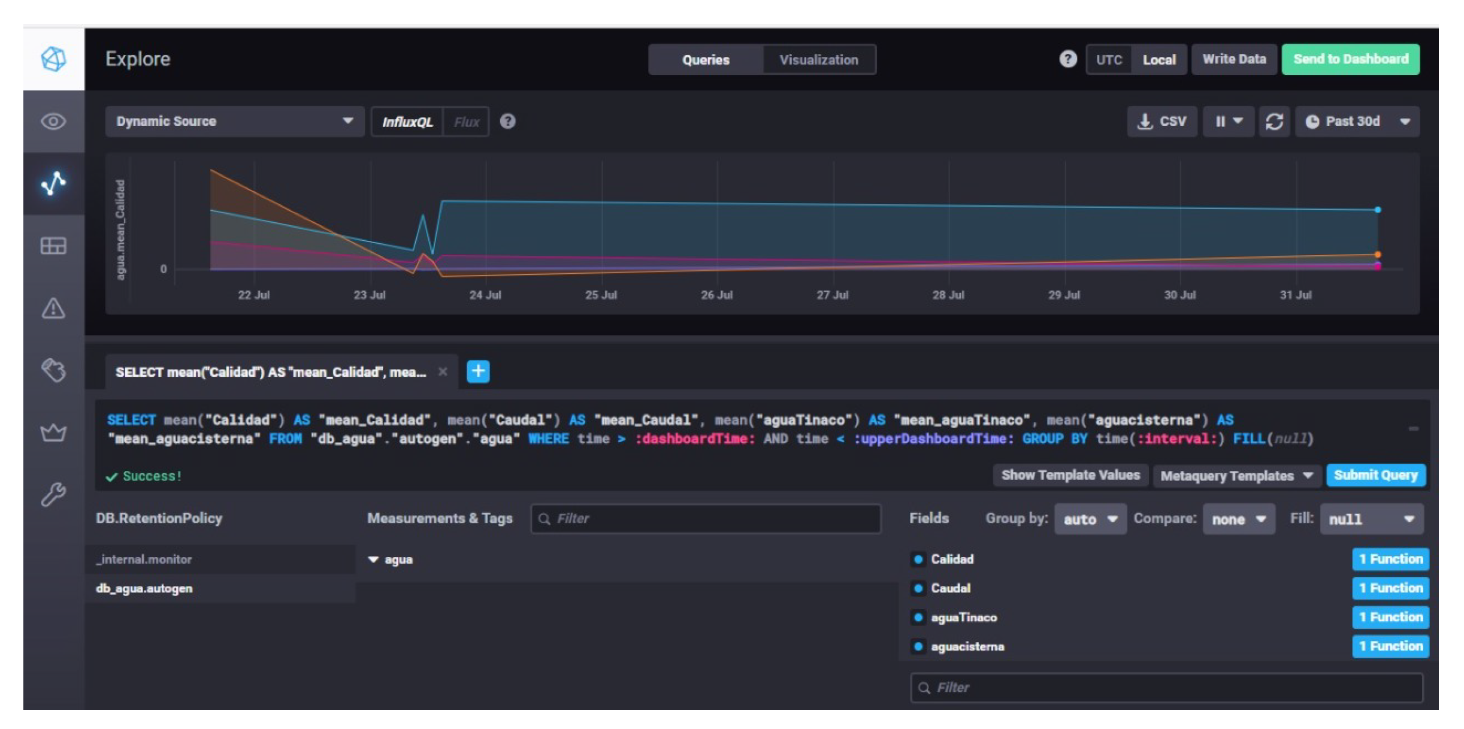Switch query language to Flux
Screen dimensions: 1464x729
point(466,122)
